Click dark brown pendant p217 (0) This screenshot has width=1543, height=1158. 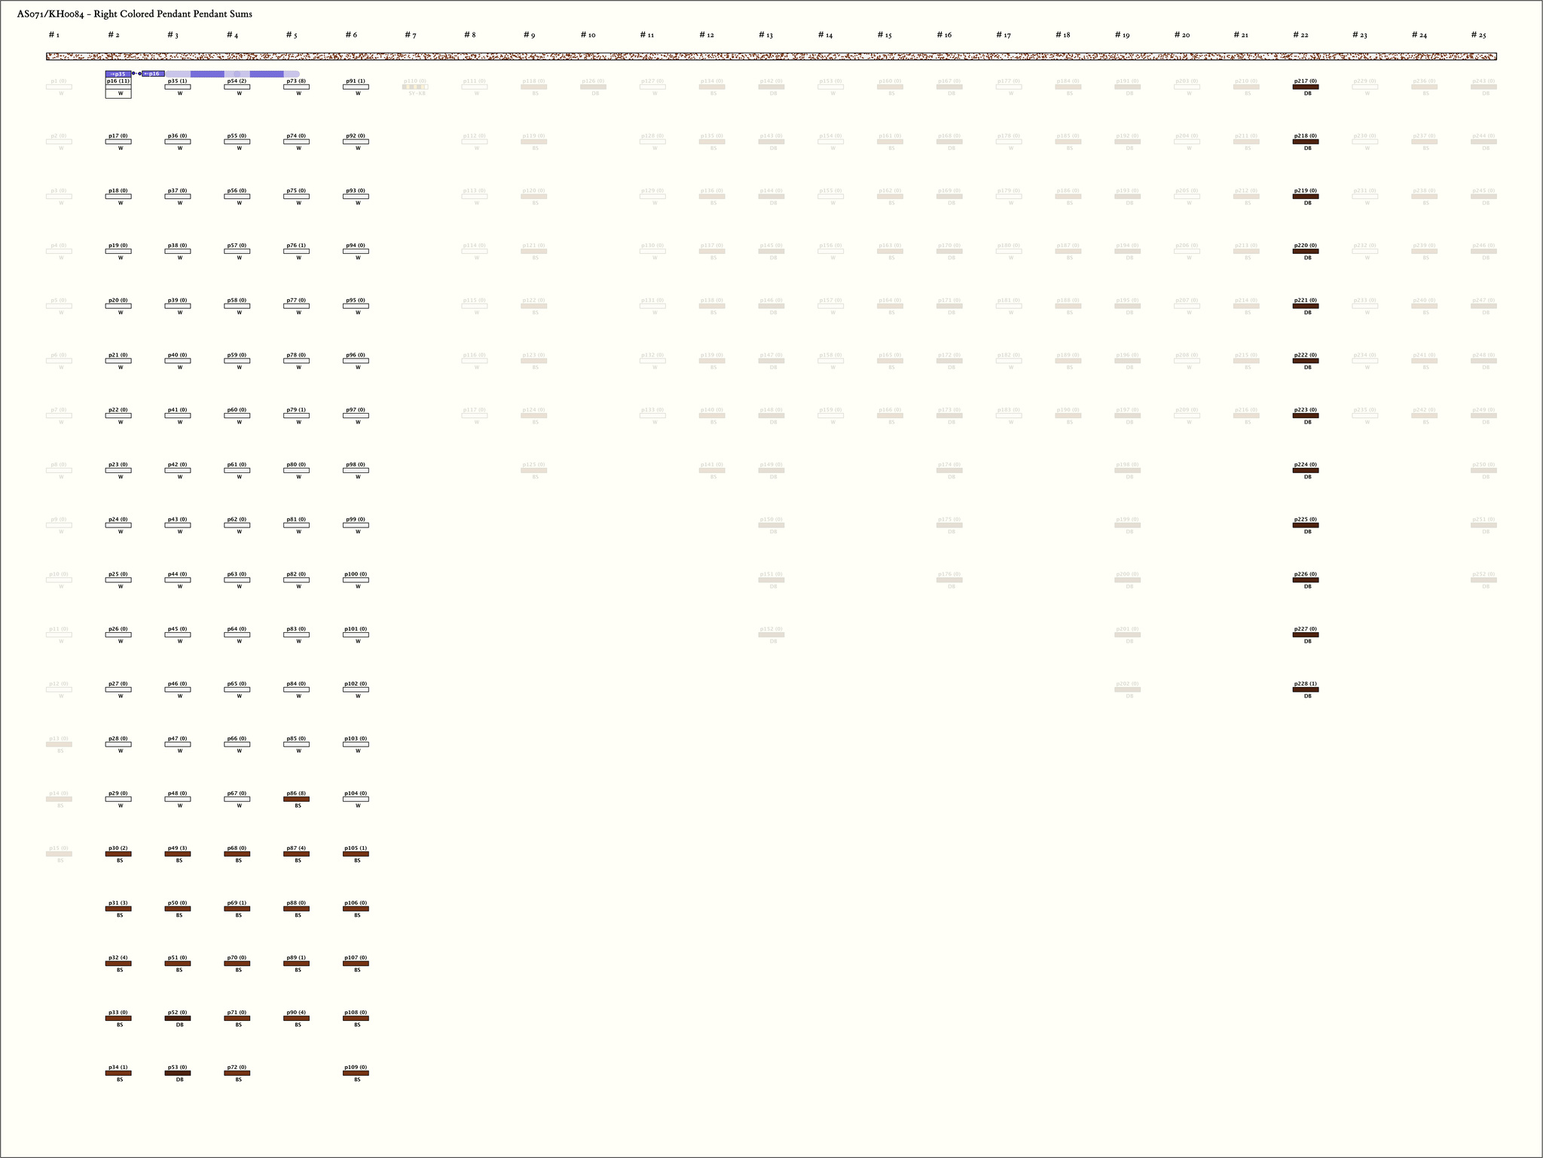click(1305, 87)
